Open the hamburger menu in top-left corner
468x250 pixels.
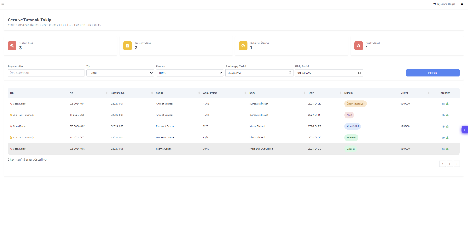click(3, 4)
